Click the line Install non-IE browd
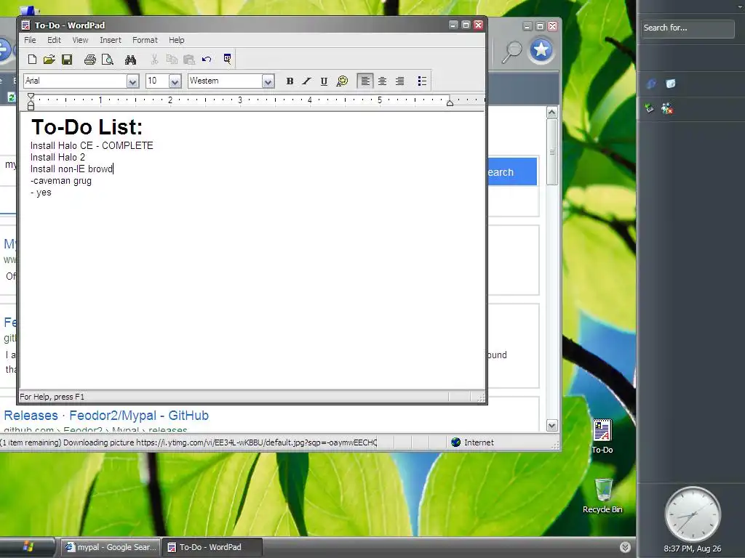745x558 pixels. (71, 169)
